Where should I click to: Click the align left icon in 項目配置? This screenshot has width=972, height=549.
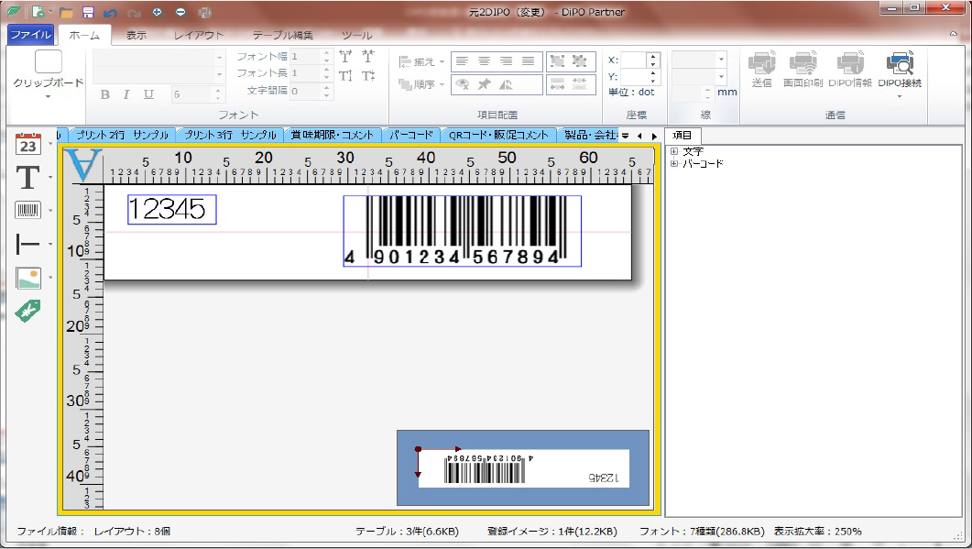[x=462, y=61]
